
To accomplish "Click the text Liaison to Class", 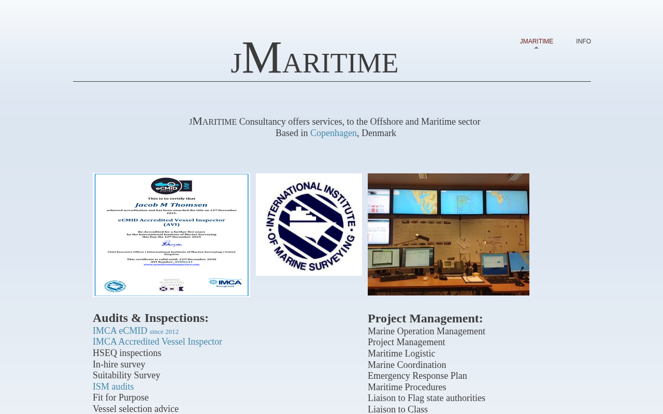I will [398, 409].
